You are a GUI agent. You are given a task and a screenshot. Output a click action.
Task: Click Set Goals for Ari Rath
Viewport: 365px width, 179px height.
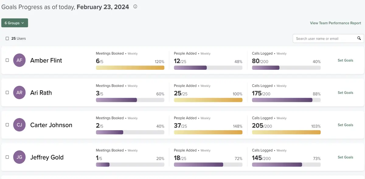[345, 93]
